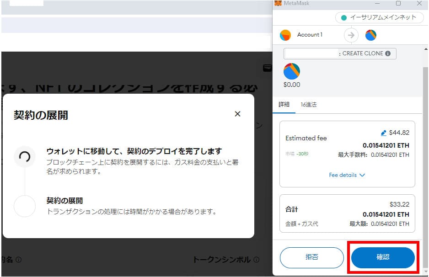Click the info icon beside CREATE CLONE
Screen dimensions: 429x277
[389, 53]
